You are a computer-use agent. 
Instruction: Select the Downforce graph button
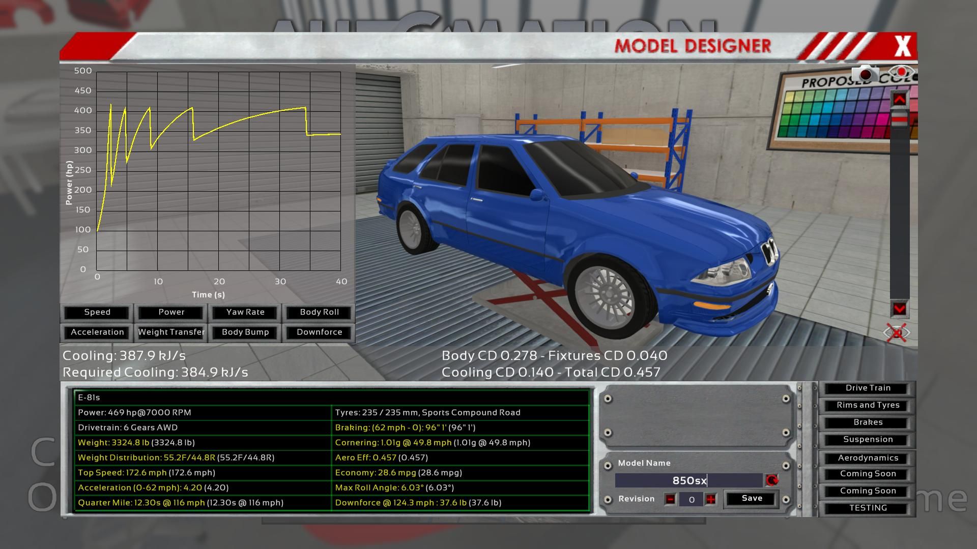point(319,332)
